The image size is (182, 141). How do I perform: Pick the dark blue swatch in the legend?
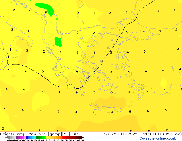(27, 137)
